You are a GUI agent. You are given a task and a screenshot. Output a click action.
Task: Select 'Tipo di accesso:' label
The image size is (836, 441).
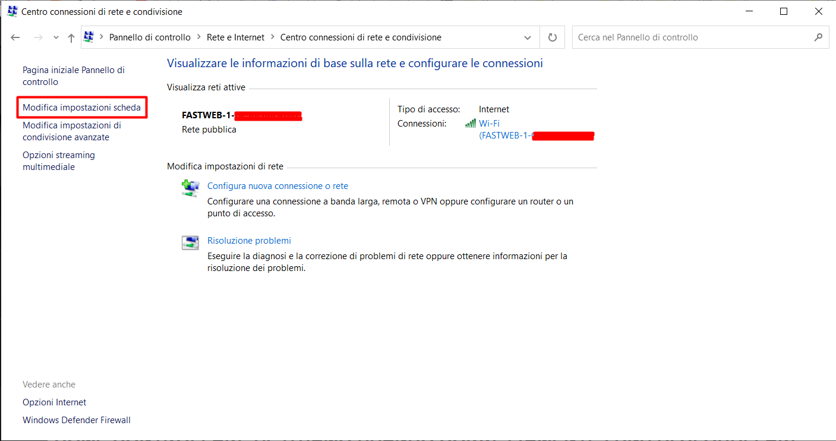point(429,109)
